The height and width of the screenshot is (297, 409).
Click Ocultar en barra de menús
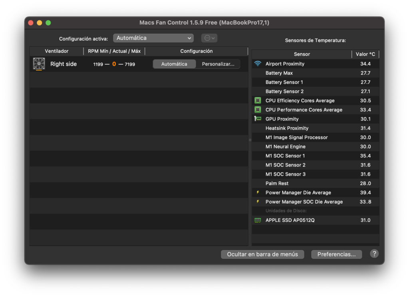click(262, 254)
